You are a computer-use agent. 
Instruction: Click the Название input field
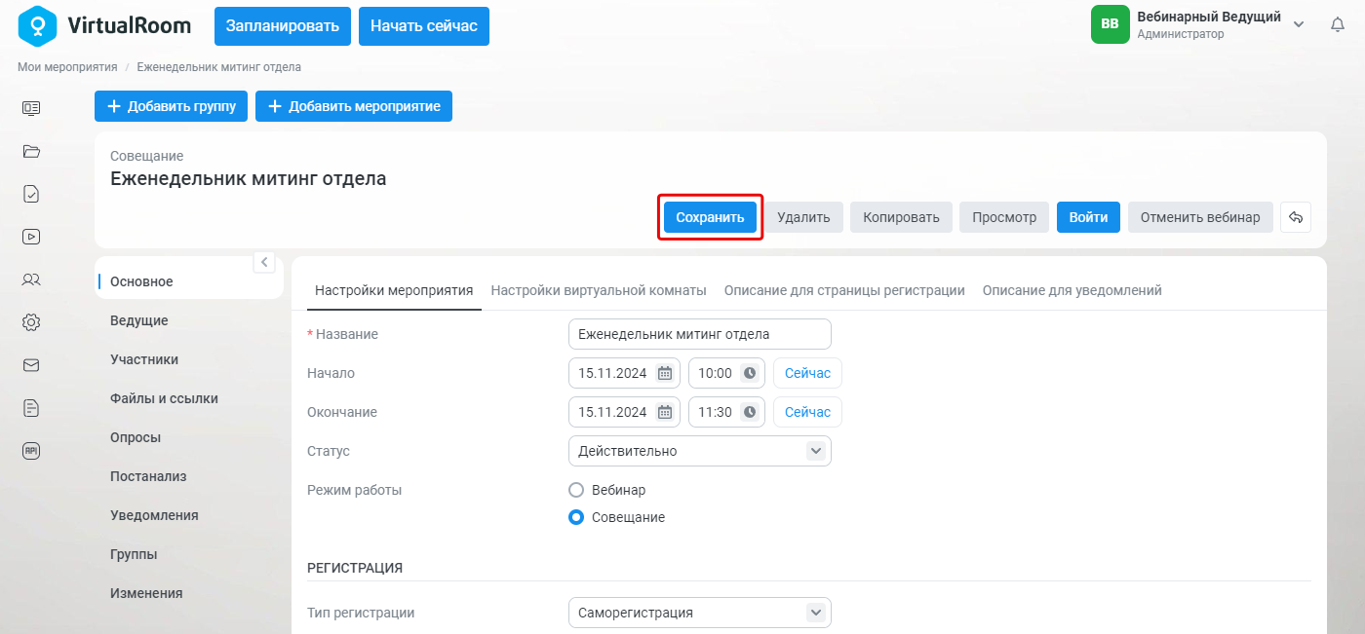[x=700, y=334]
